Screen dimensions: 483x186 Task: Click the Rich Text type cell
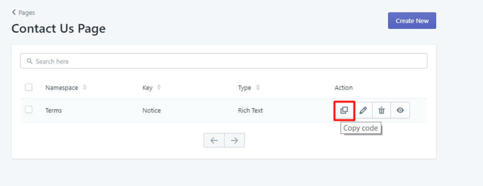(250, 110)
